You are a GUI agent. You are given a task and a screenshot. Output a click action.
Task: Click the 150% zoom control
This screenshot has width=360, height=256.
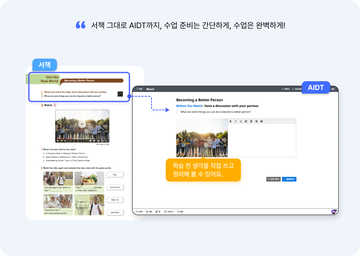click(x=139, y=212)
